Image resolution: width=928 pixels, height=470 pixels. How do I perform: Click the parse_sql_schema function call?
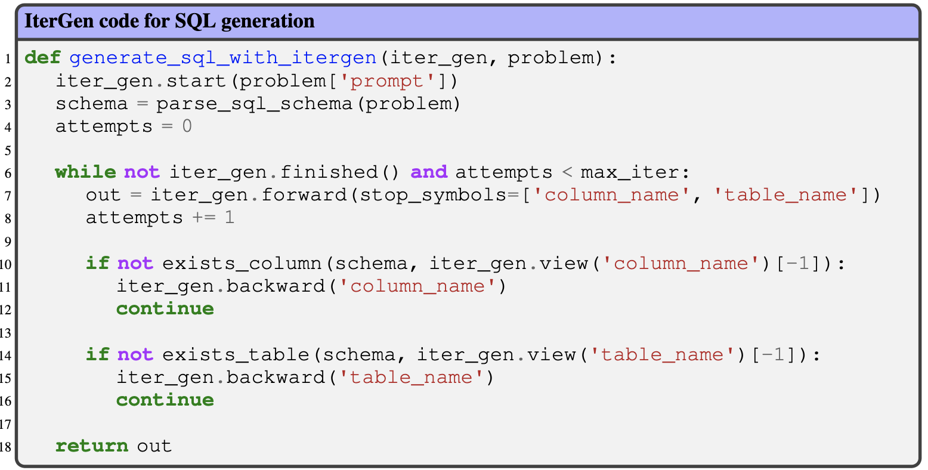coord(254,104)
